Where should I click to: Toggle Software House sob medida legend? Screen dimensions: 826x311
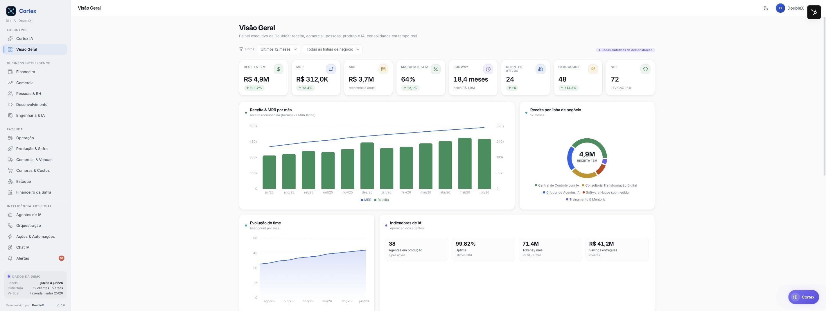[x=605, y=193]
